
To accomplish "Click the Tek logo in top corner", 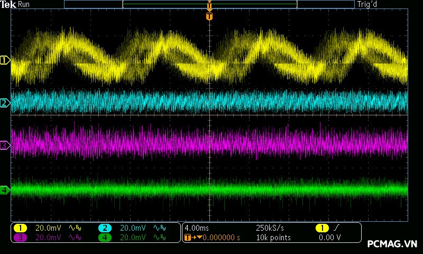I will coord(8,4).
